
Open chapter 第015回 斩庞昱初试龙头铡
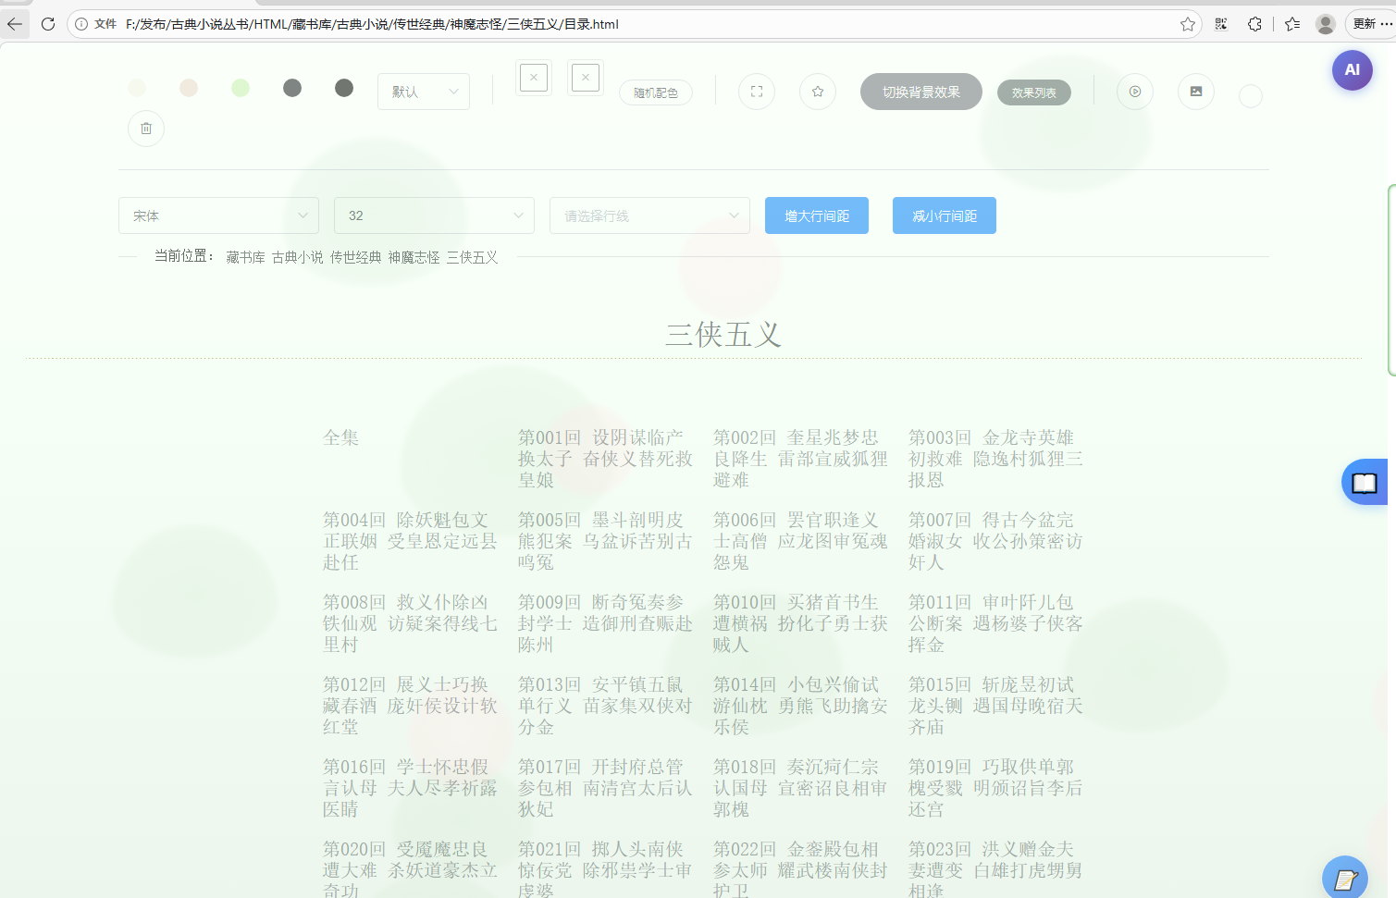995,706
